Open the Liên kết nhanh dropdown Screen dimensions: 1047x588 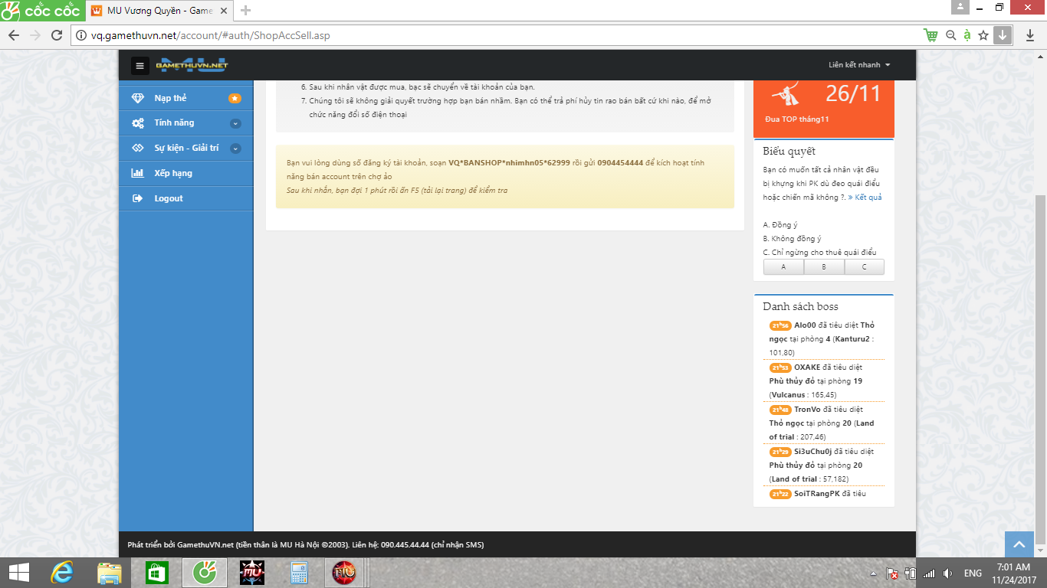click(859, 65)
